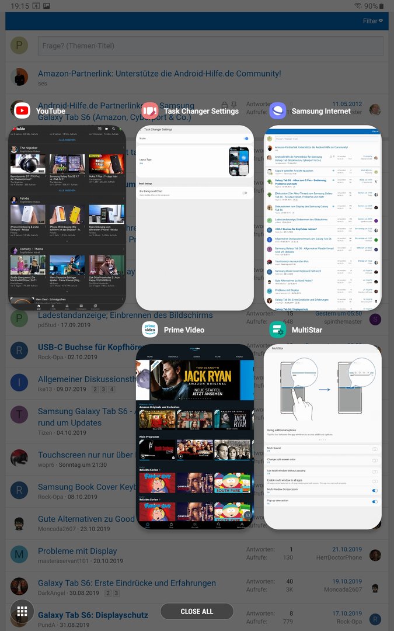Click the video camera icon in YouTube card
394x631 pixels.
click(106, 129)
